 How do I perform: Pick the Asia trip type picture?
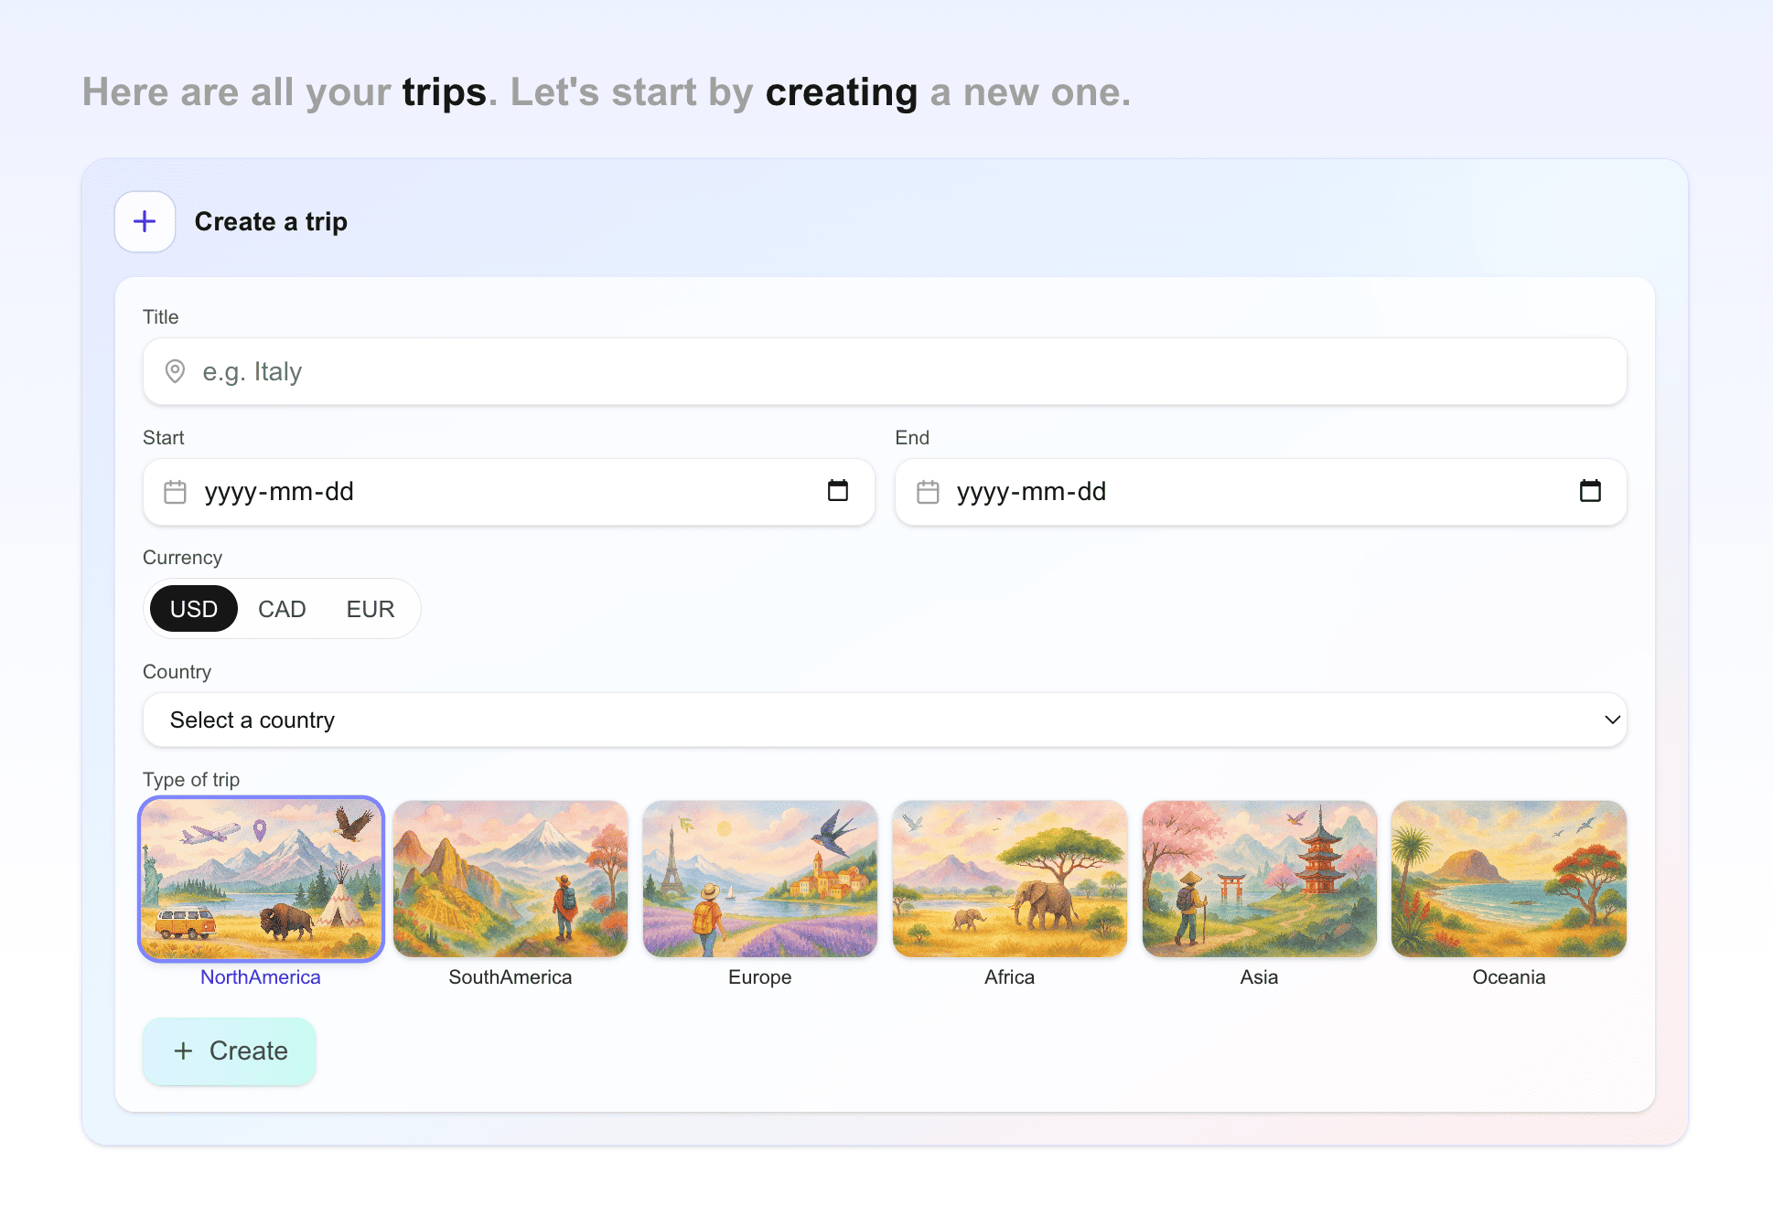1259,879
